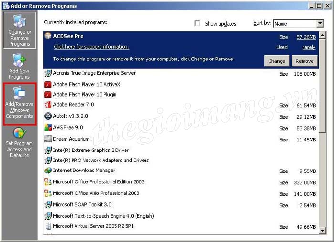Click the Sort by Name combo box field

click(x=298, y=23)
